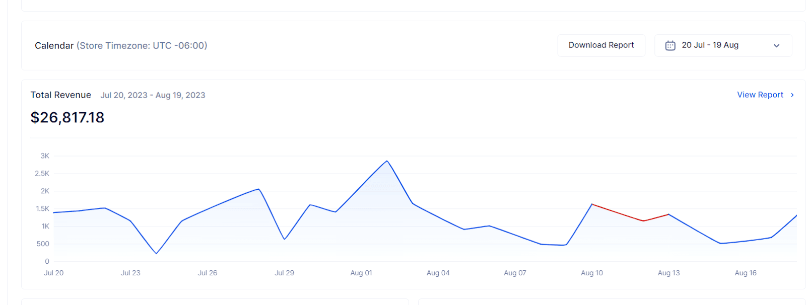Select the Calendar section title
806x305 pixels.
53,45
